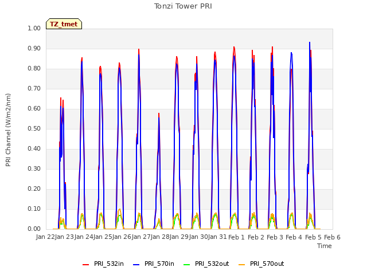Click the Jan 22 x-axis tick label
367x275 pixels.
pyautogui.click(x=45, y=237)
